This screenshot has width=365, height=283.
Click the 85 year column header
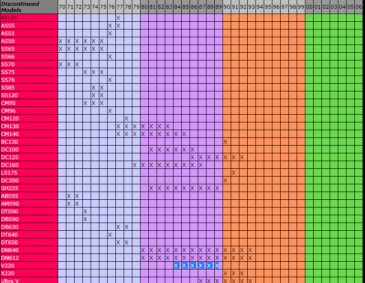[185, 7]
